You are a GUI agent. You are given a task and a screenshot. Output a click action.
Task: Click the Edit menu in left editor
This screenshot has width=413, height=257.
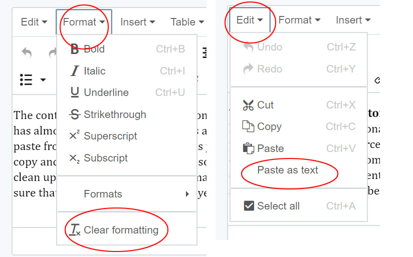34,22
